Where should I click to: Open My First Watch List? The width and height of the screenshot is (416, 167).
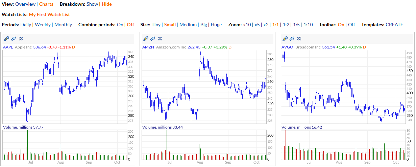[49, 14]
